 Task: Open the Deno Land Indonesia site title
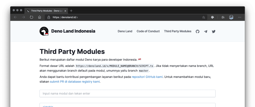coord(73,31)
